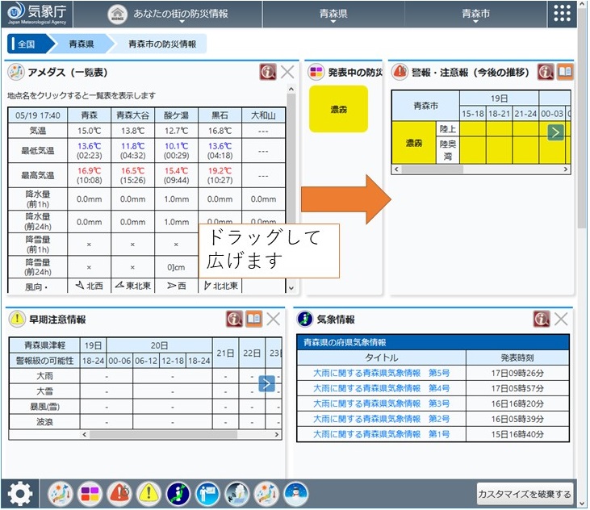
Task: Select the four-colored-squares disaster info icon
Action: pyautogui.click(x=90, y=493)
